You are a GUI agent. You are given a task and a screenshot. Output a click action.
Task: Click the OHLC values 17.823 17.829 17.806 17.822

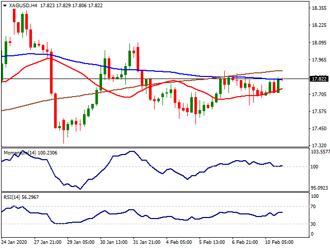tap(71, 6)
